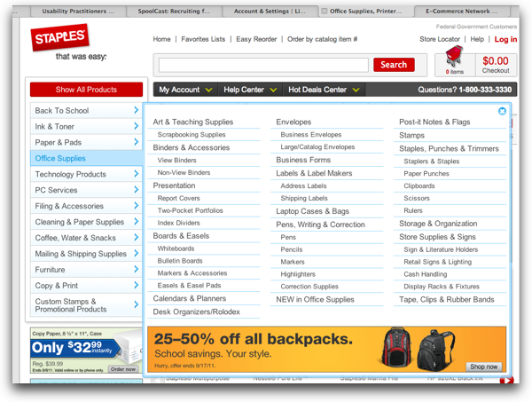Click the Back To School arrow
This screenshot has height=402, width=532.
pos(136,110)
